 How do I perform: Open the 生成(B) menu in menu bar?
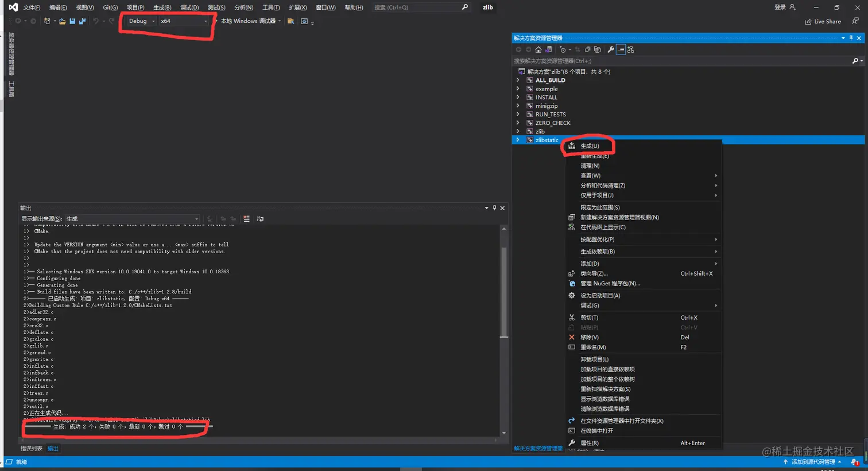[x=162, y=7]
